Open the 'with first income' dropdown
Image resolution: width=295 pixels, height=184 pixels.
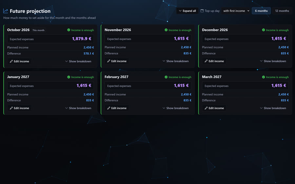236,11
